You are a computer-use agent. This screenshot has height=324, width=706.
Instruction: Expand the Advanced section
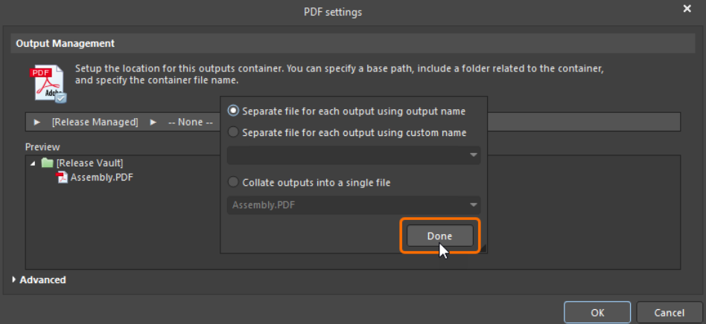[16, 280]
